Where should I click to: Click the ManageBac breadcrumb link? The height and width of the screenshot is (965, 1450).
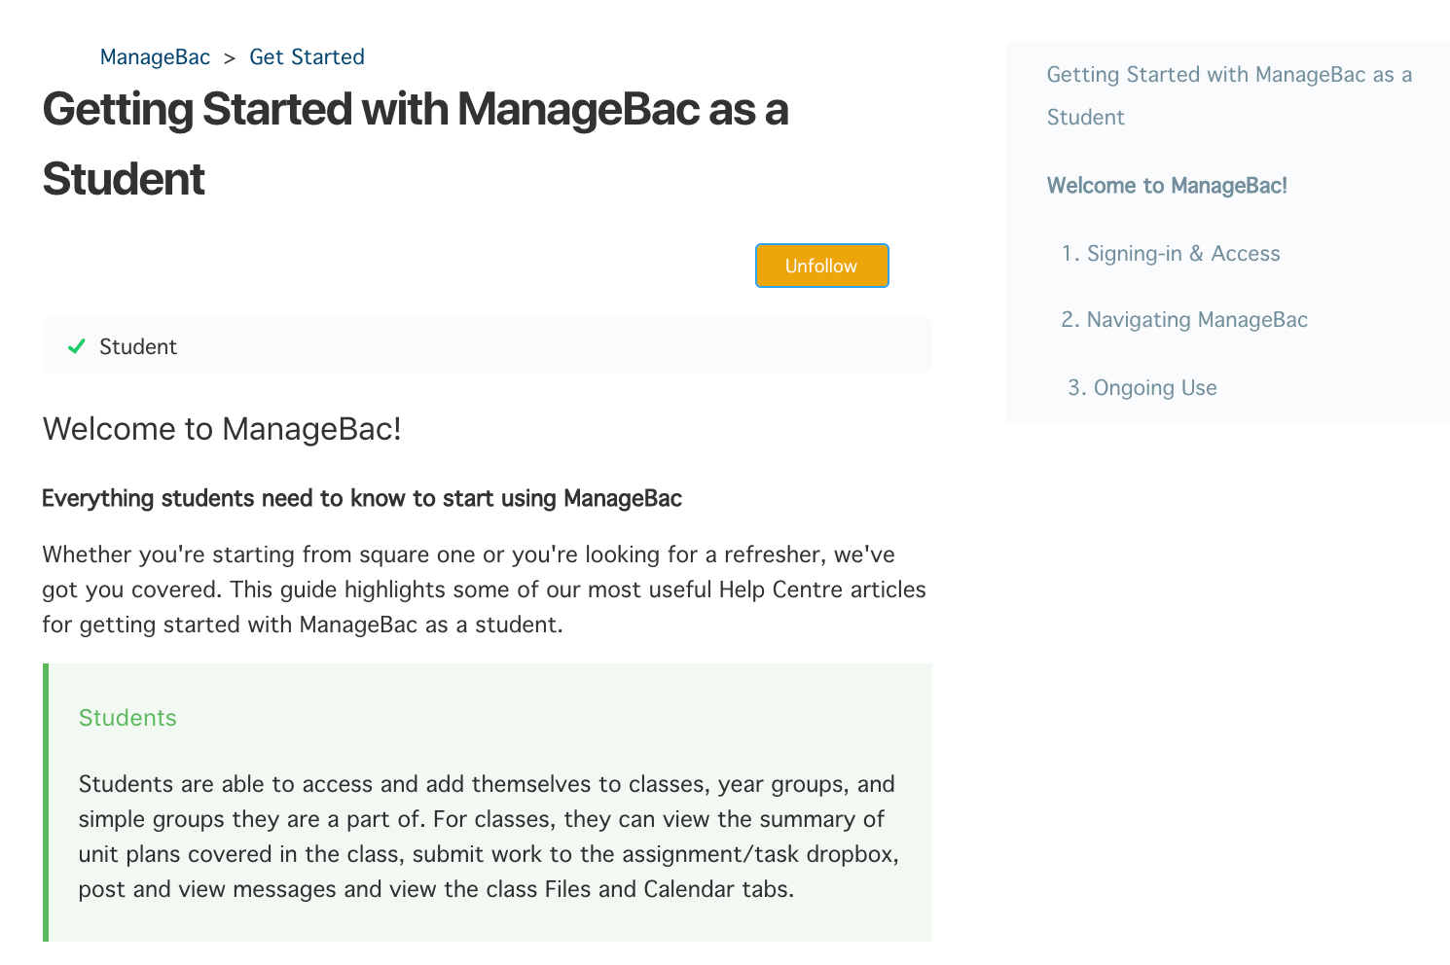155,57
